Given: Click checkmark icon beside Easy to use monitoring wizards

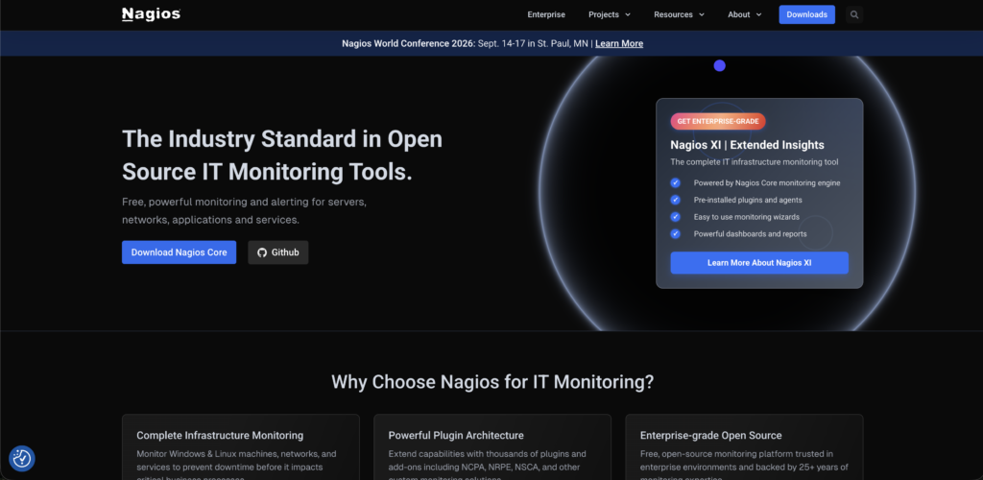Looking at the screenshot, I should click(x=675, y=217).
